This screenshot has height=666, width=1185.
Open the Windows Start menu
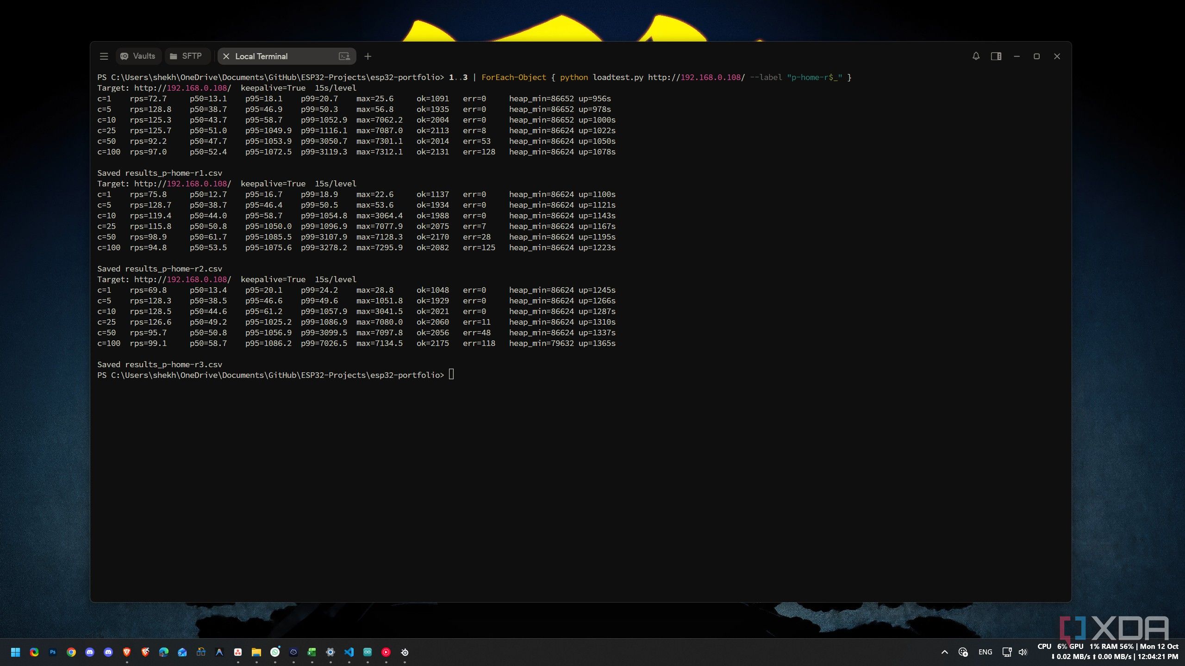[15, 652]
